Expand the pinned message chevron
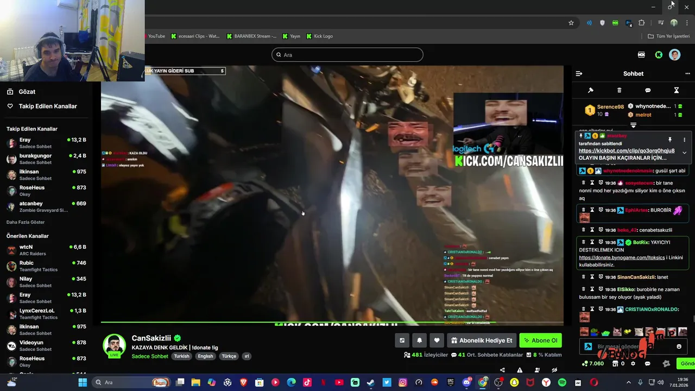Viewport: 695px width, 391px height. (684, 153)
